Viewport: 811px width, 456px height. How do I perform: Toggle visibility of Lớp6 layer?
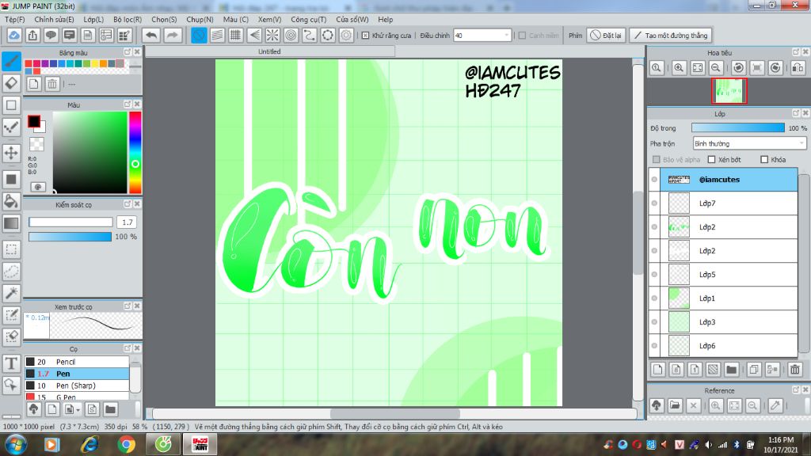[654, 346]
